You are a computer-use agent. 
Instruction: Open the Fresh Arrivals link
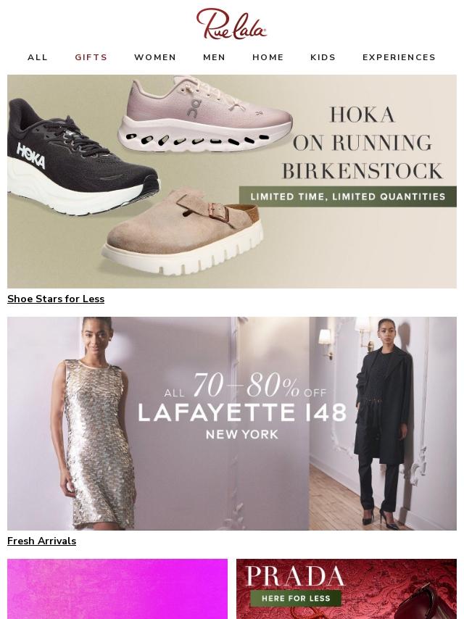point(41,541)
